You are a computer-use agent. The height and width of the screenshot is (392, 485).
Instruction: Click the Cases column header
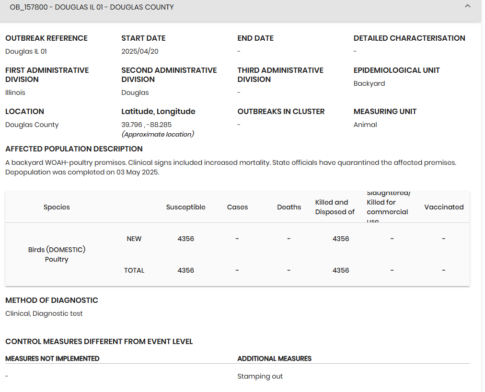point(237,207)
